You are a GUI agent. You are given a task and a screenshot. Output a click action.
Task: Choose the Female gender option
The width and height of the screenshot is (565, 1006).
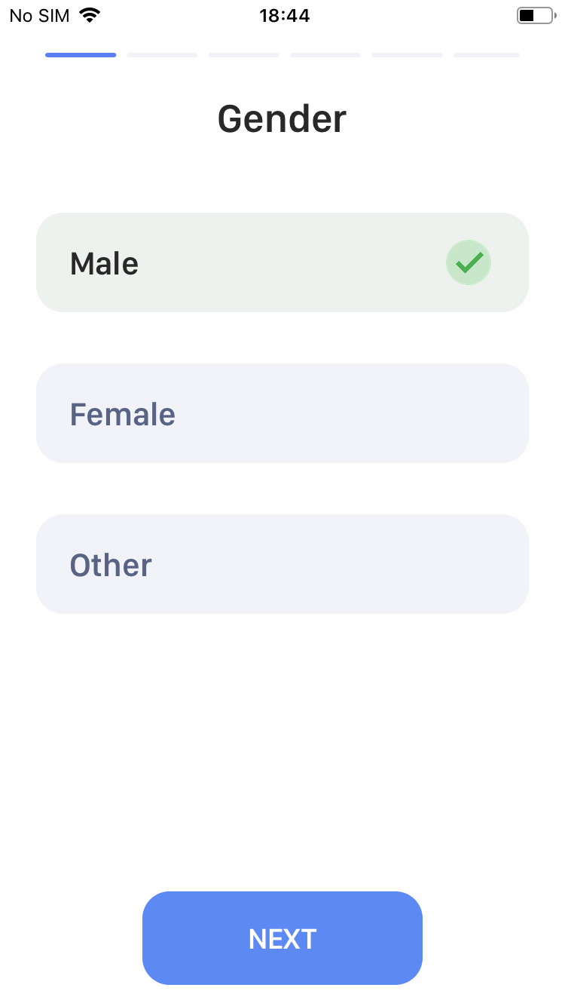coord(282,413)
